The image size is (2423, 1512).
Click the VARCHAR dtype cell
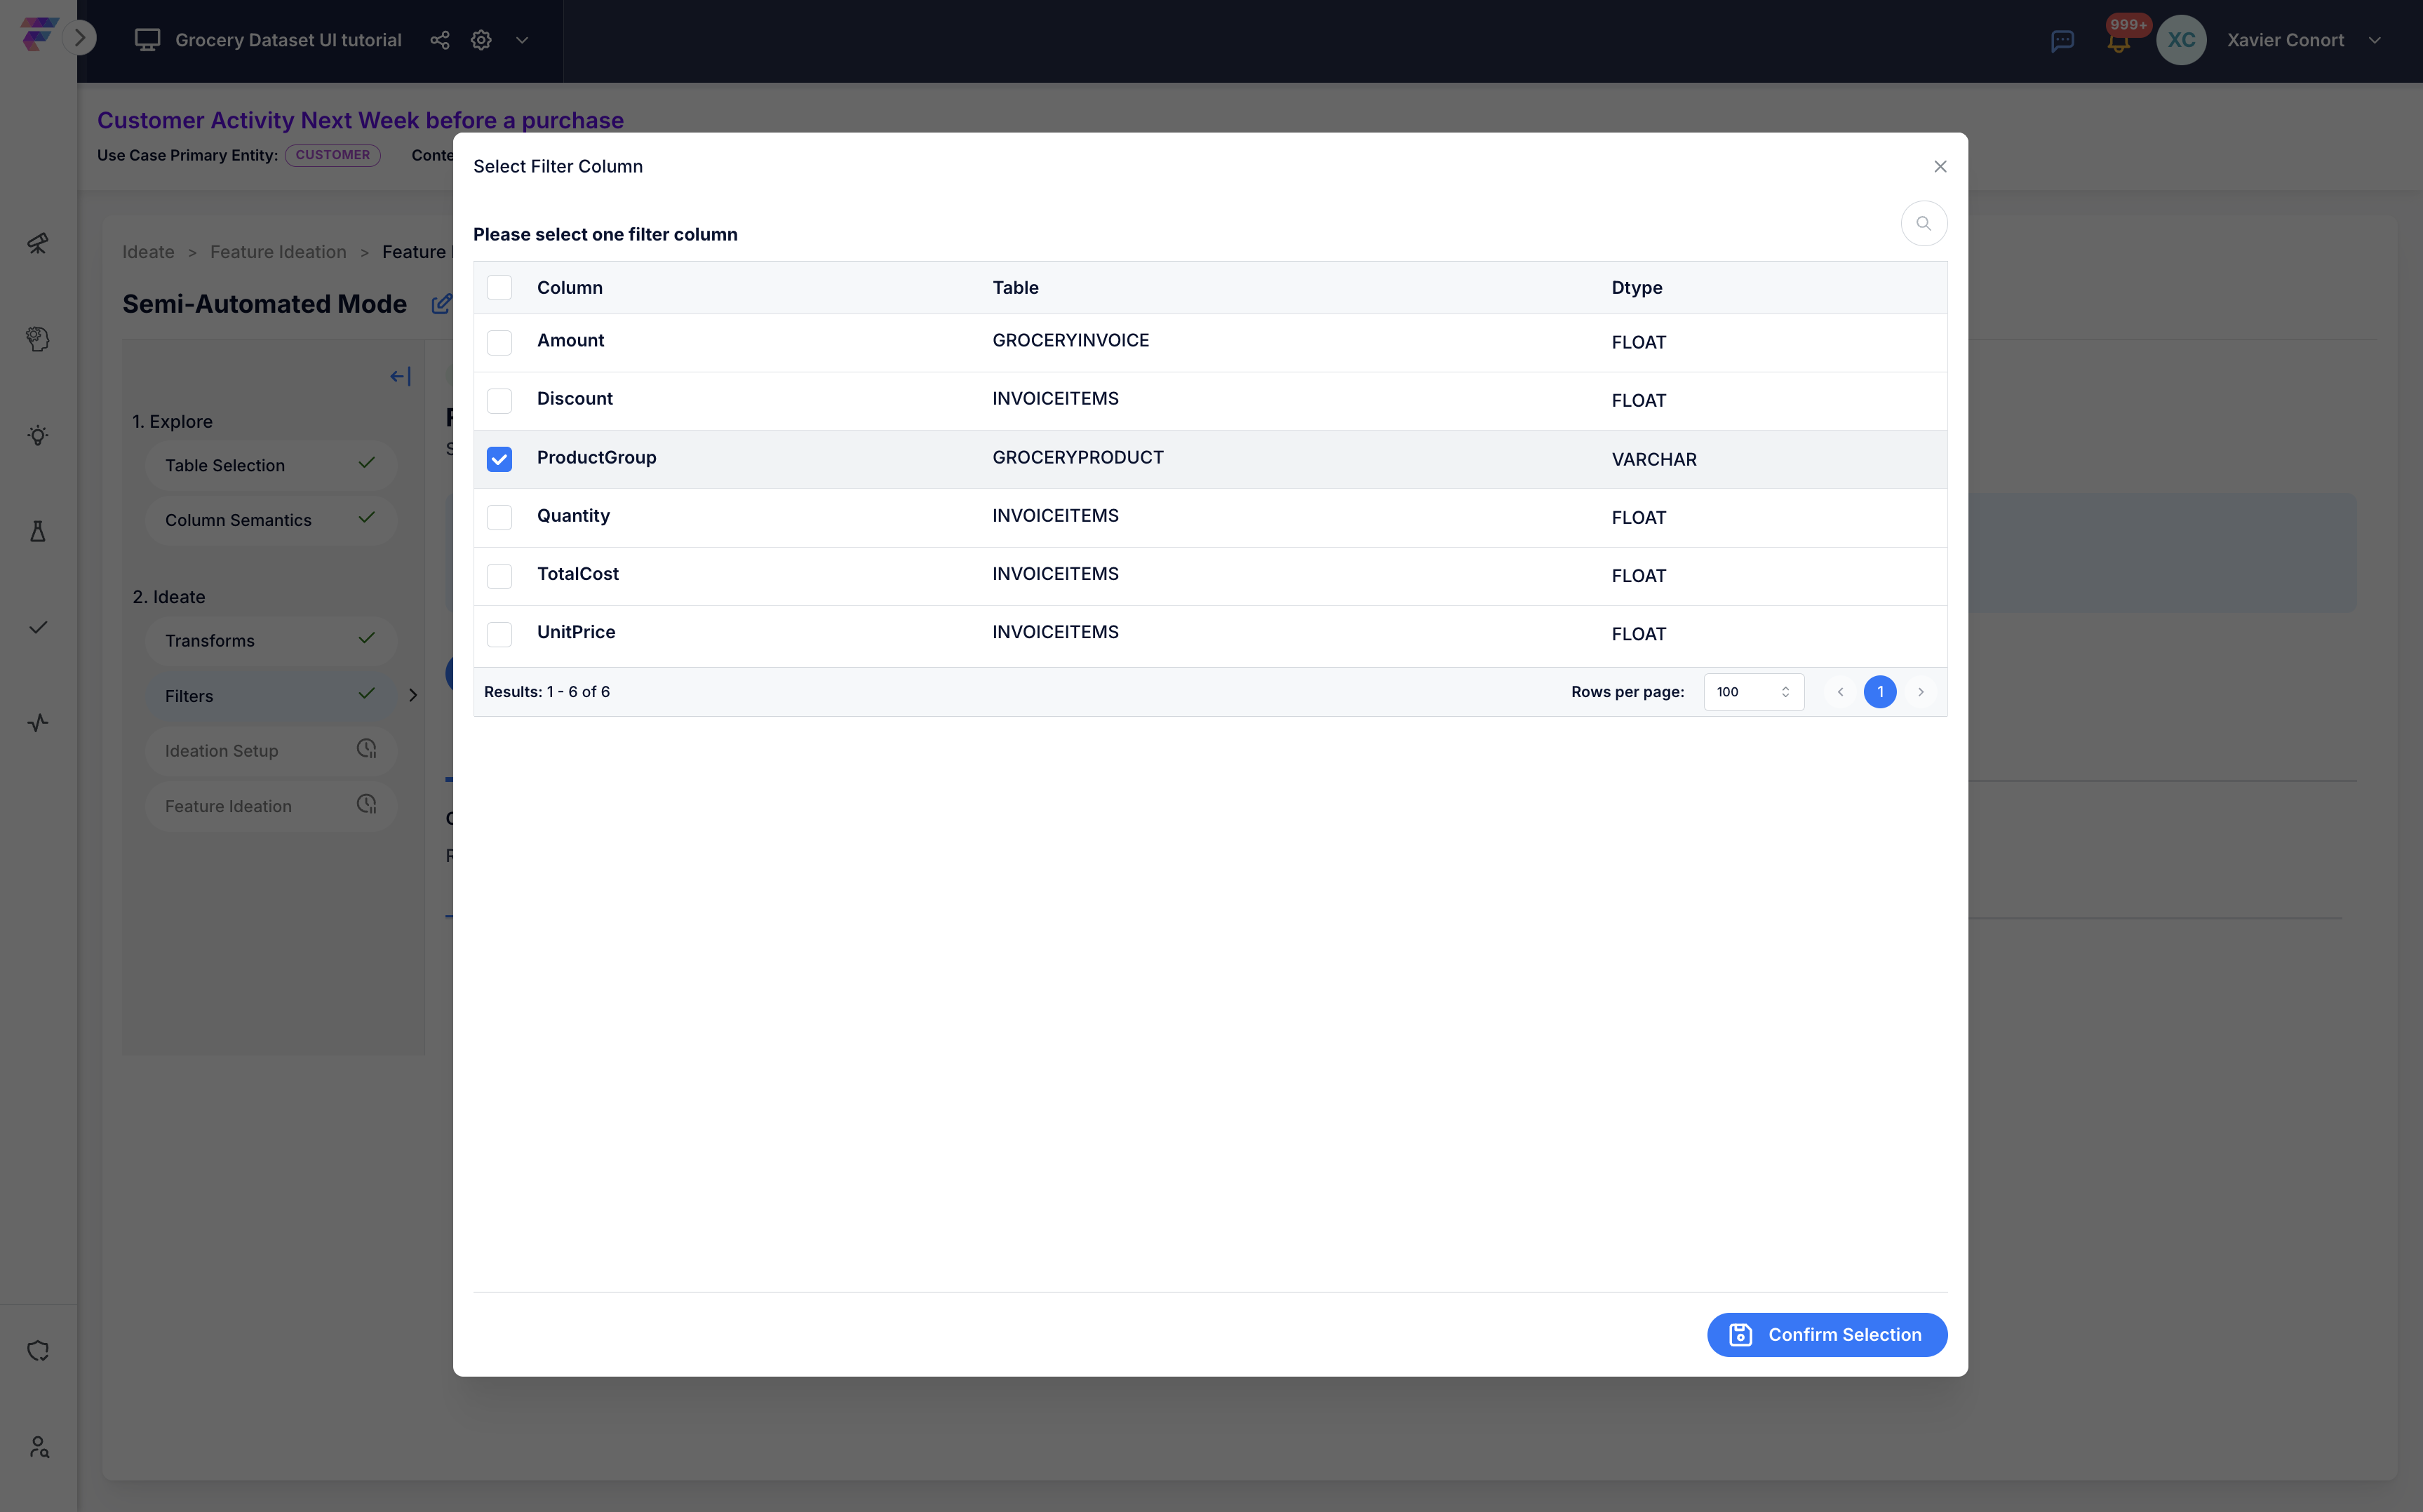1653,459
